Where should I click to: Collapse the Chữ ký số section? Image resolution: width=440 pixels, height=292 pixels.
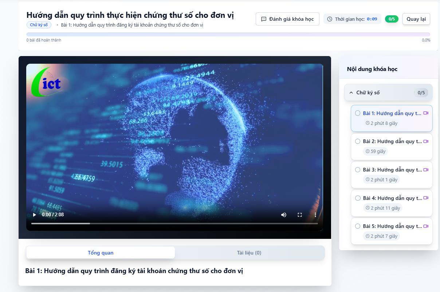(x=388, y=92)
